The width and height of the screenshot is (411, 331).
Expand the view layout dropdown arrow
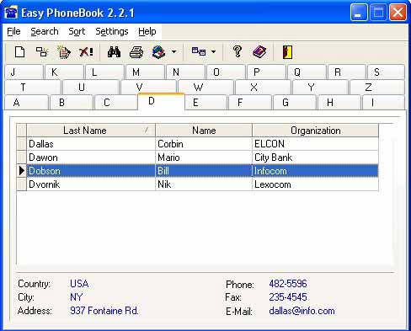point(214,51)
